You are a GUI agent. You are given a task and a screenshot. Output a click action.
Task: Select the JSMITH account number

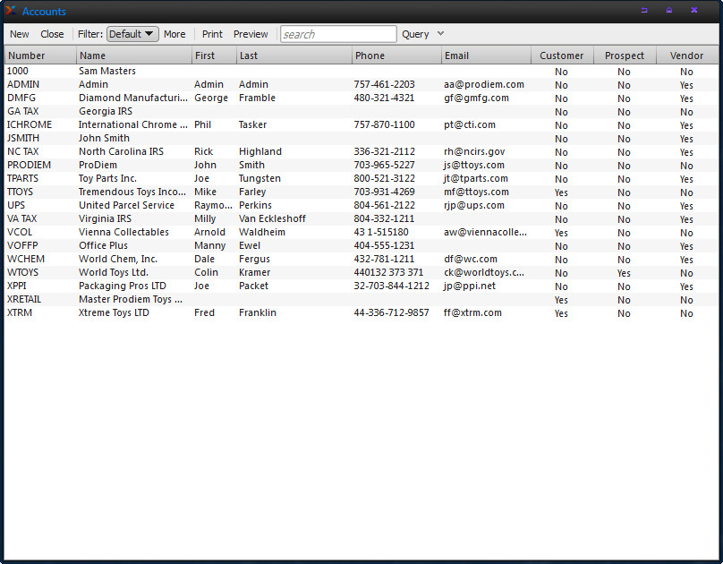pyautogui.click(x=23, y=138)
